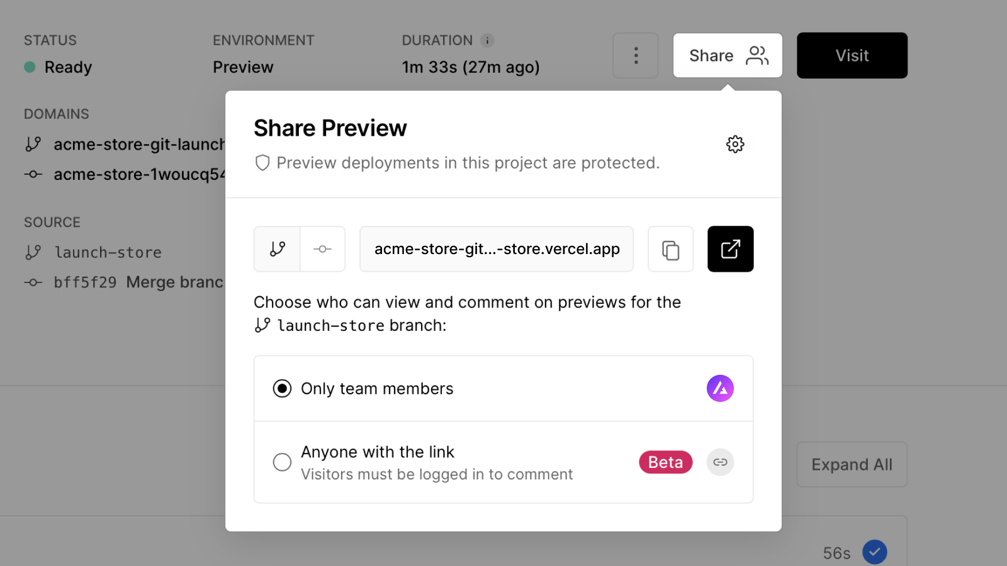
Task: Click the Visit button
Action: pyautogui.click(x=852, y=55)
